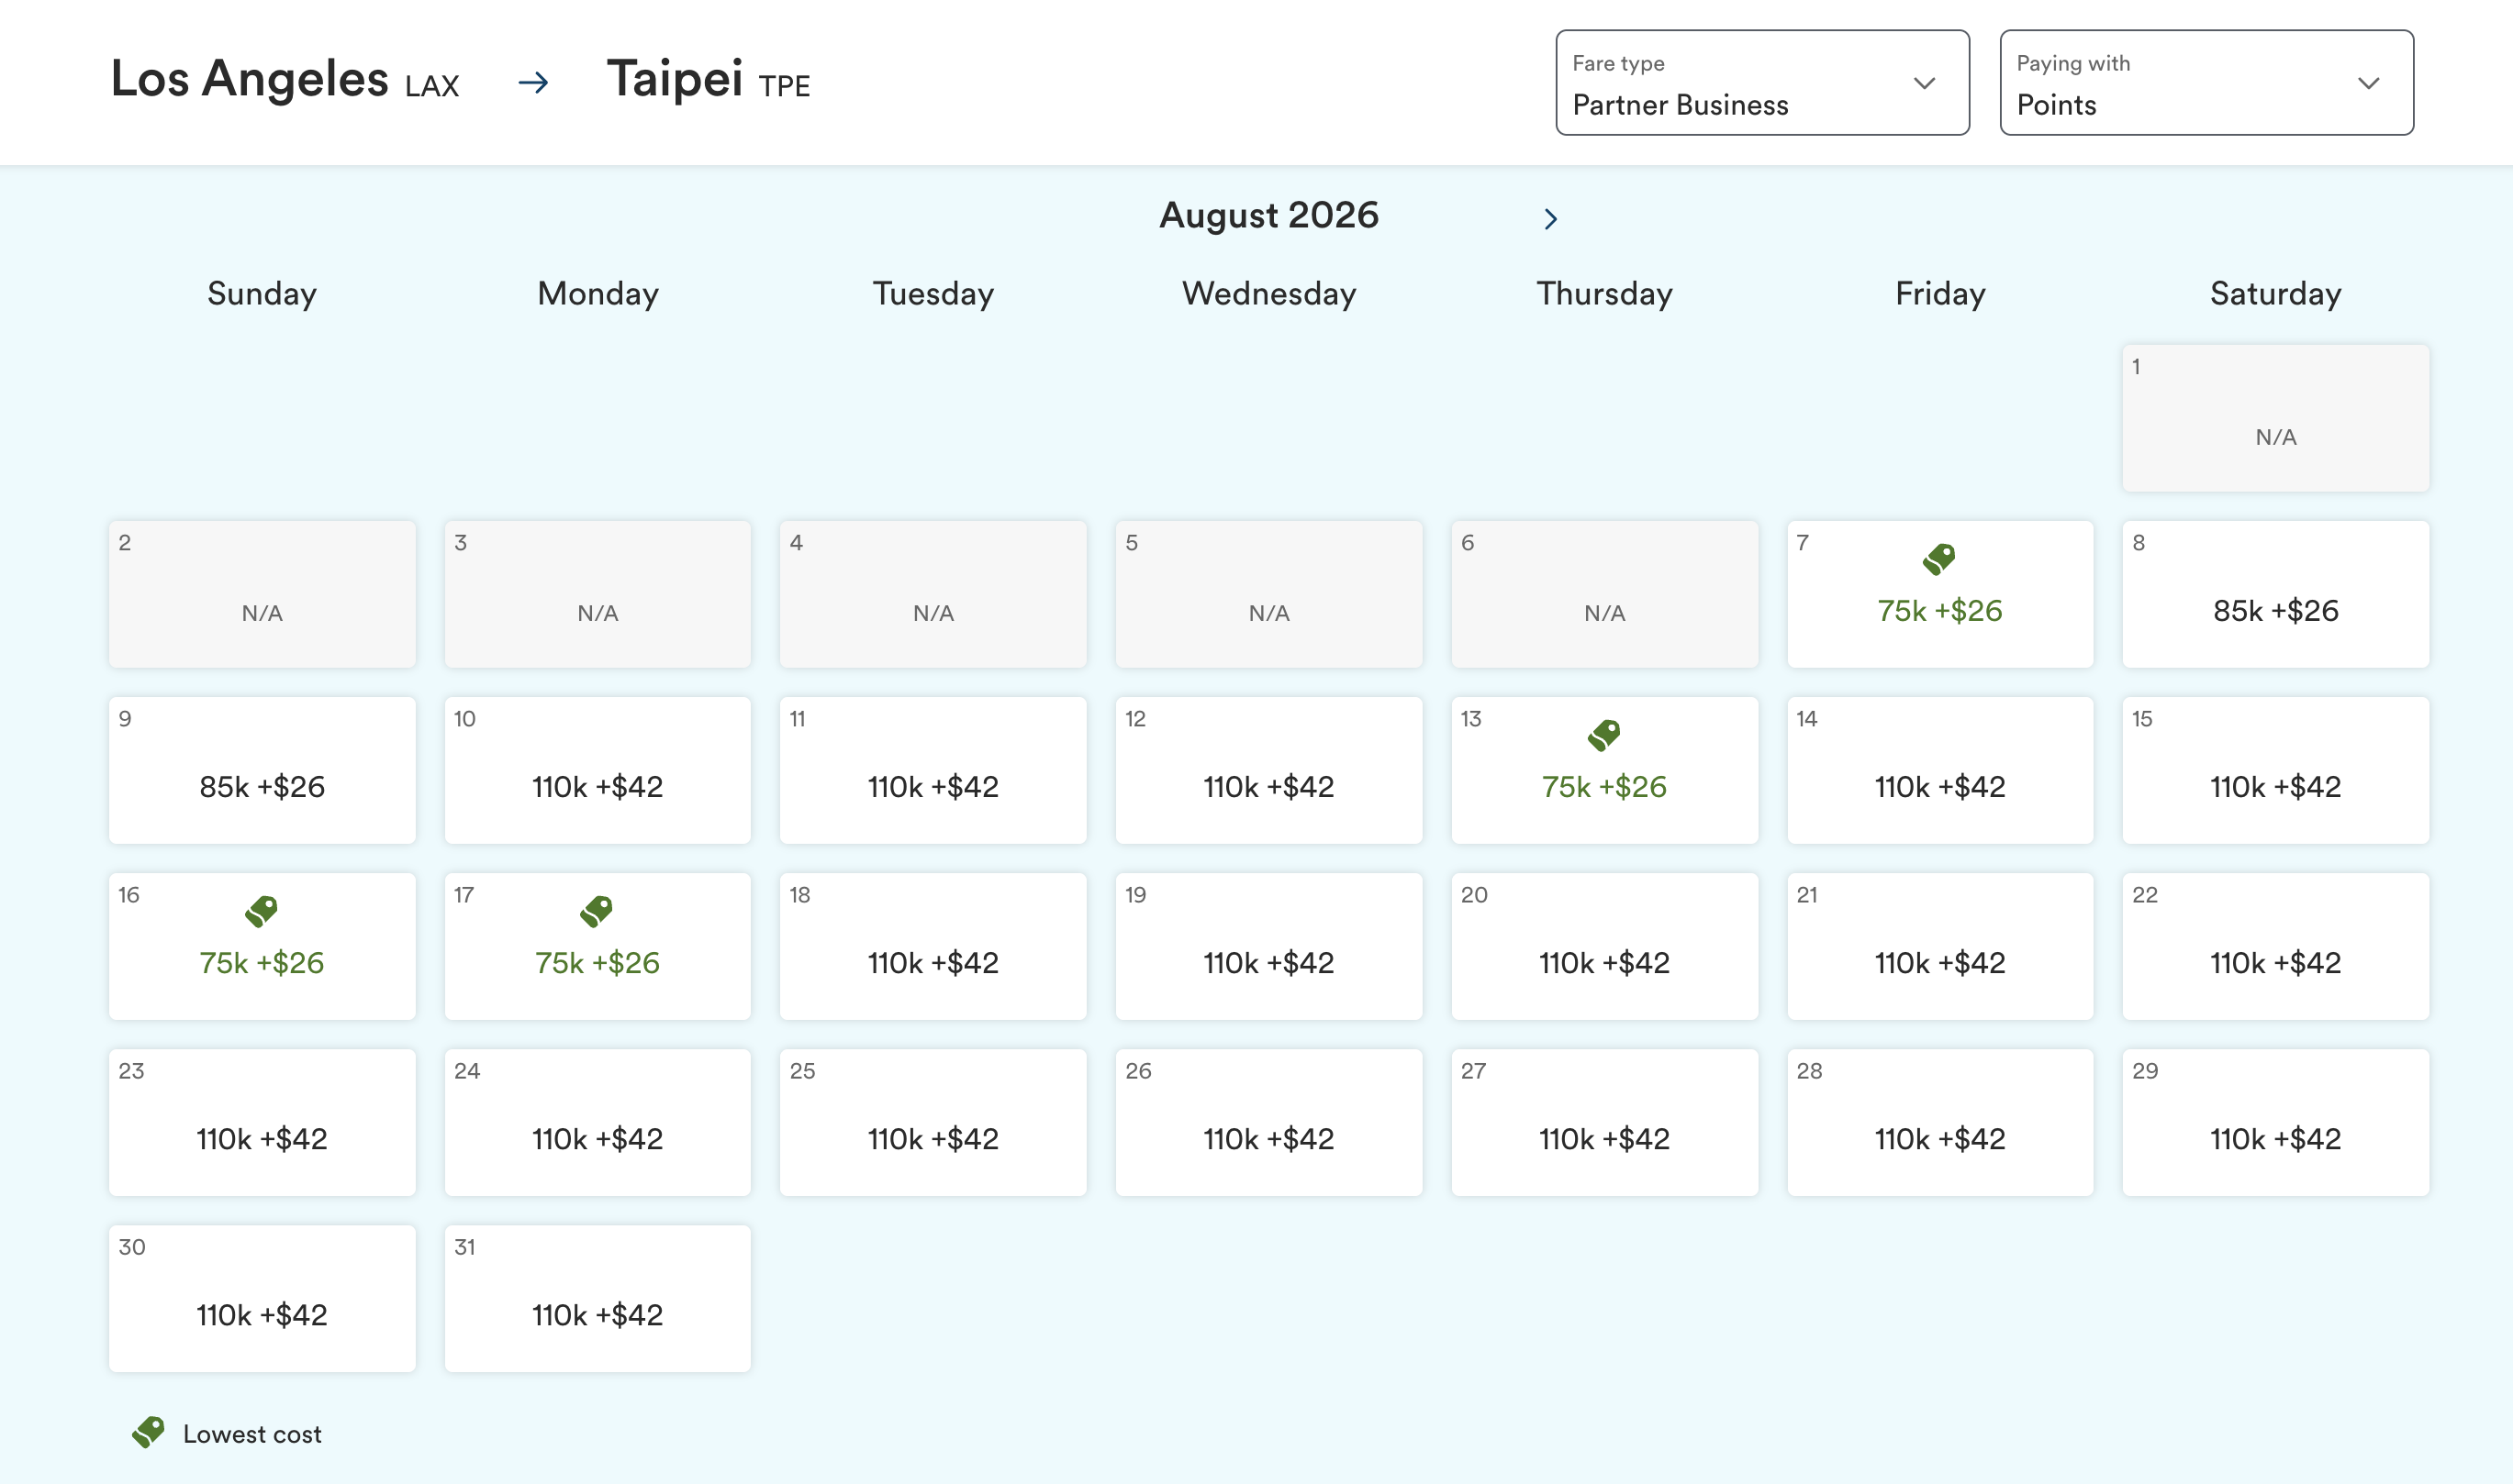
Task: Click the unavailable August 1 cell
Action: (x=2275, y=418)
